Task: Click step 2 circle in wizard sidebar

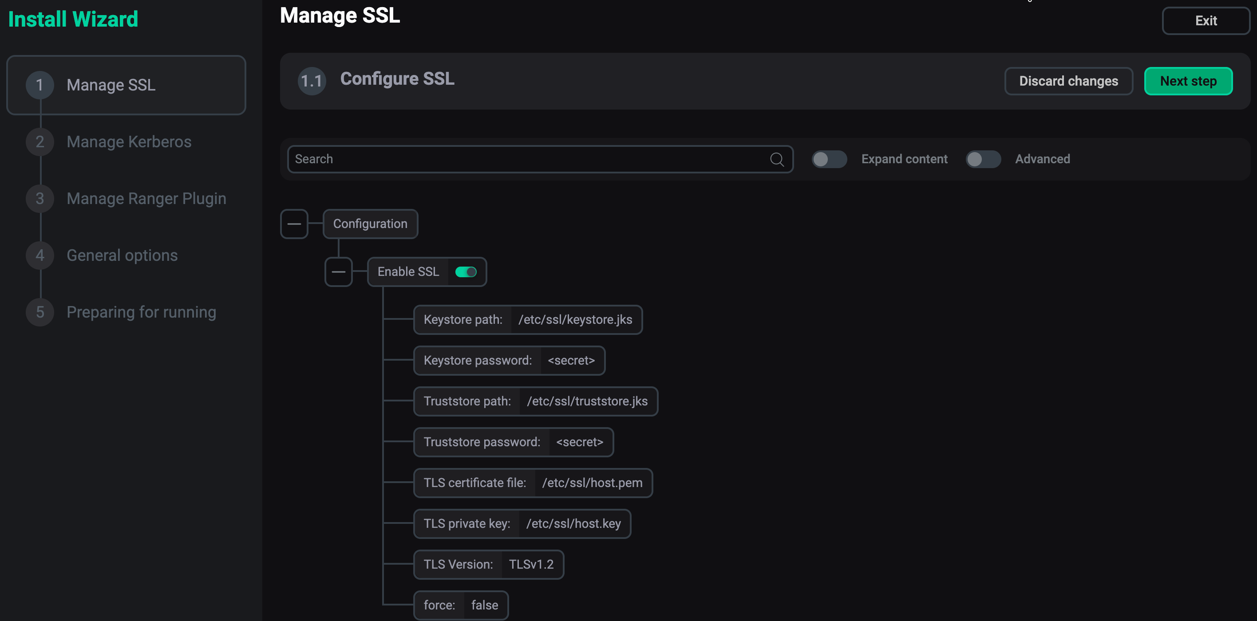Action: (x=40, y=142)
